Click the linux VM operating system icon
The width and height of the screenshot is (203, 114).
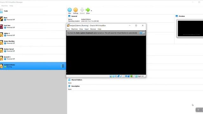point(1,19)
